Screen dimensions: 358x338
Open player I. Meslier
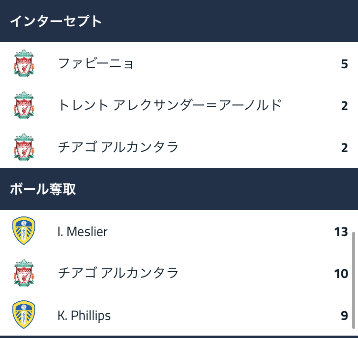click(x=83, y=232)
